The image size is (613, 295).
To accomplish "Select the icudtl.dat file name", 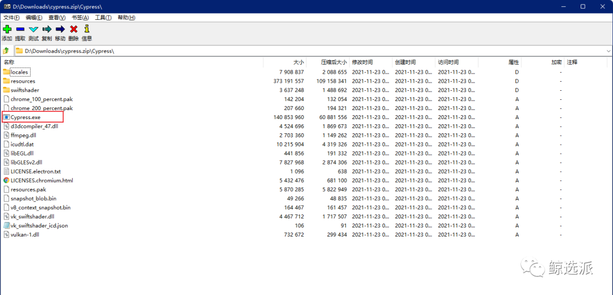I will 22,144.
